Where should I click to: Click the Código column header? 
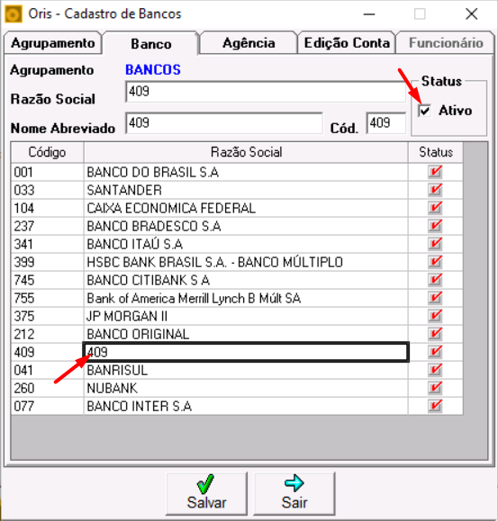(x=47, y=152)
